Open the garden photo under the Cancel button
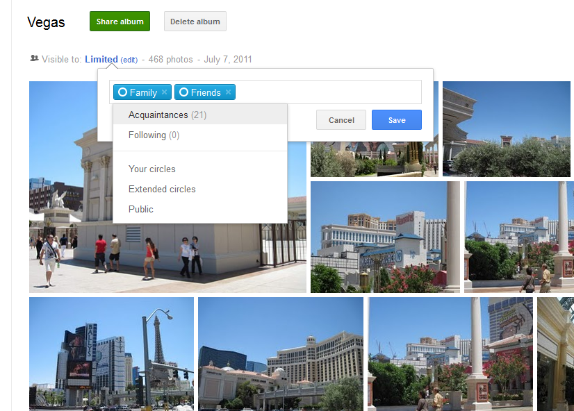 (x=374, y=159)
